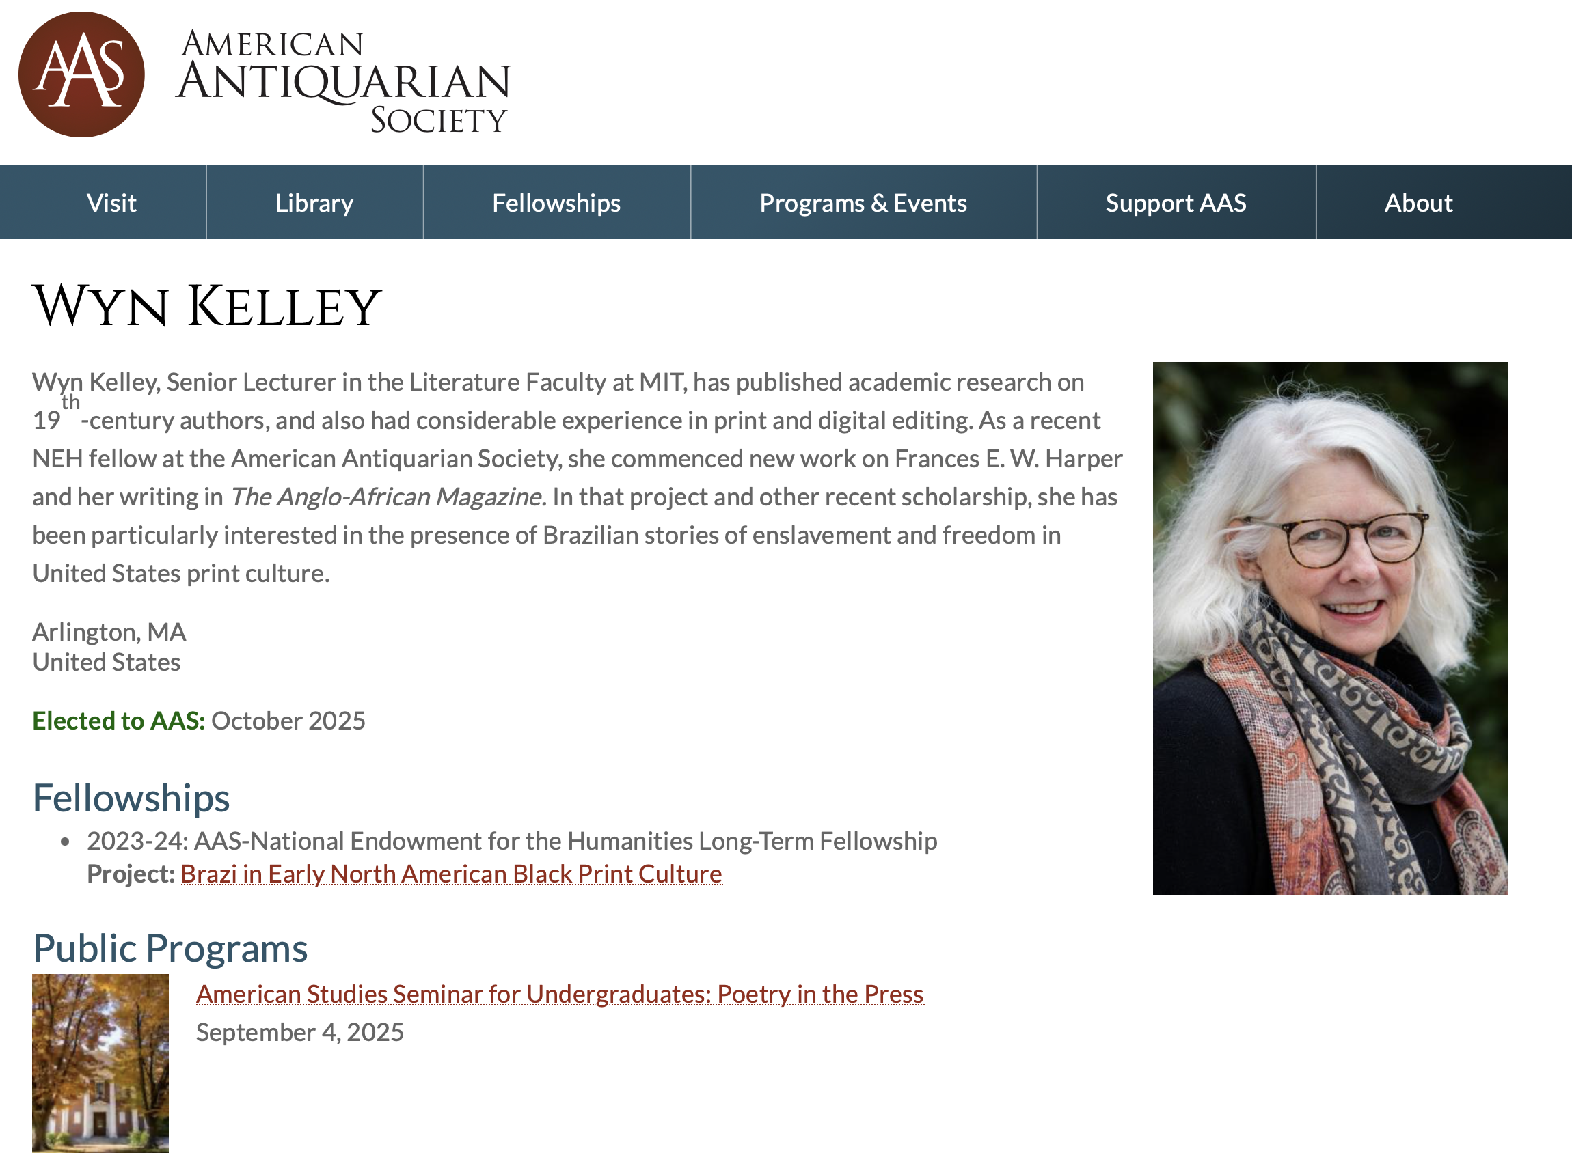Select the Public Programs section heading
This screenshot has height=1153, width=1572.
tap(170, 947)
